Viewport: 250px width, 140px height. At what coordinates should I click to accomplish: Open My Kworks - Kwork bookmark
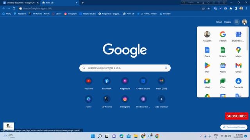(x=39, y=14)
